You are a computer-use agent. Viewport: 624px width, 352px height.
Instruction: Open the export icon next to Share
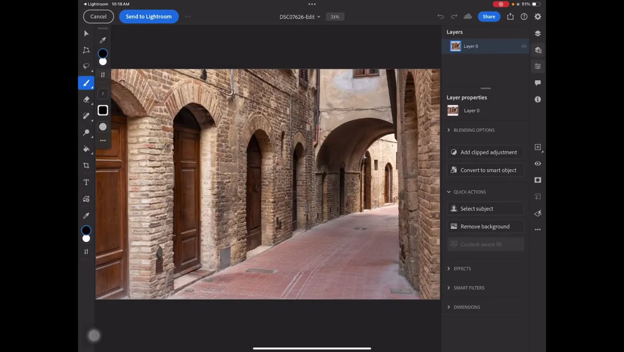pyautogui.click(x=510, y=17)
